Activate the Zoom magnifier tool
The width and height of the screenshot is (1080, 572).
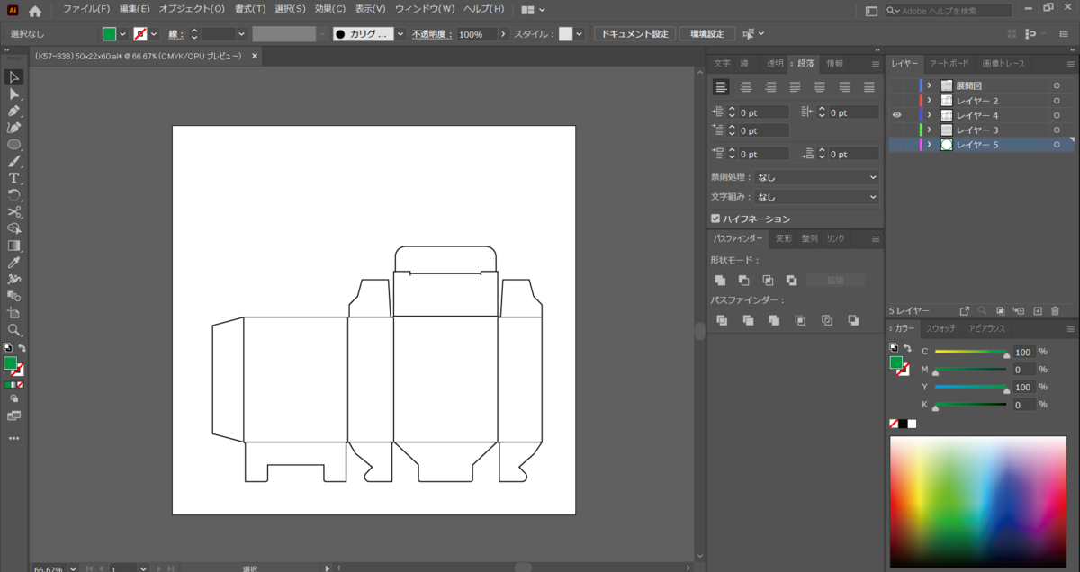(14, 330)
